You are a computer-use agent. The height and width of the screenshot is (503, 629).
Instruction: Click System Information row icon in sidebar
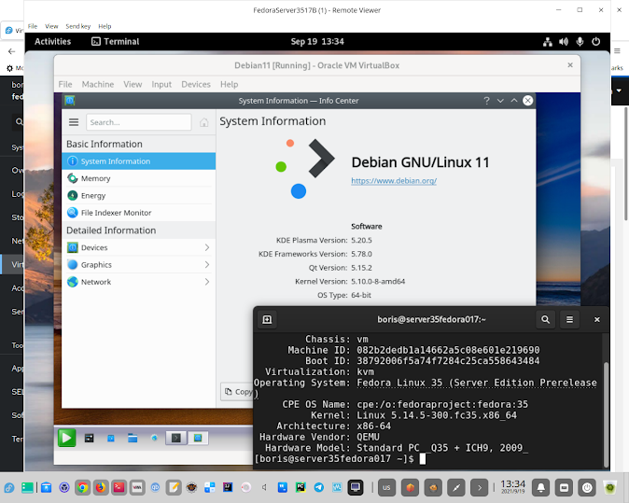72,161
